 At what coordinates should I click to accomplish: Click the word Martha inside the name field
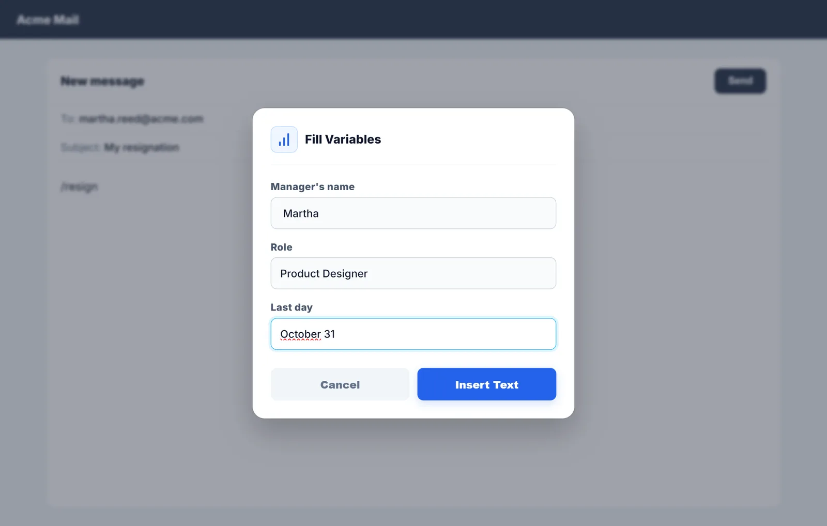click(301, 213)
